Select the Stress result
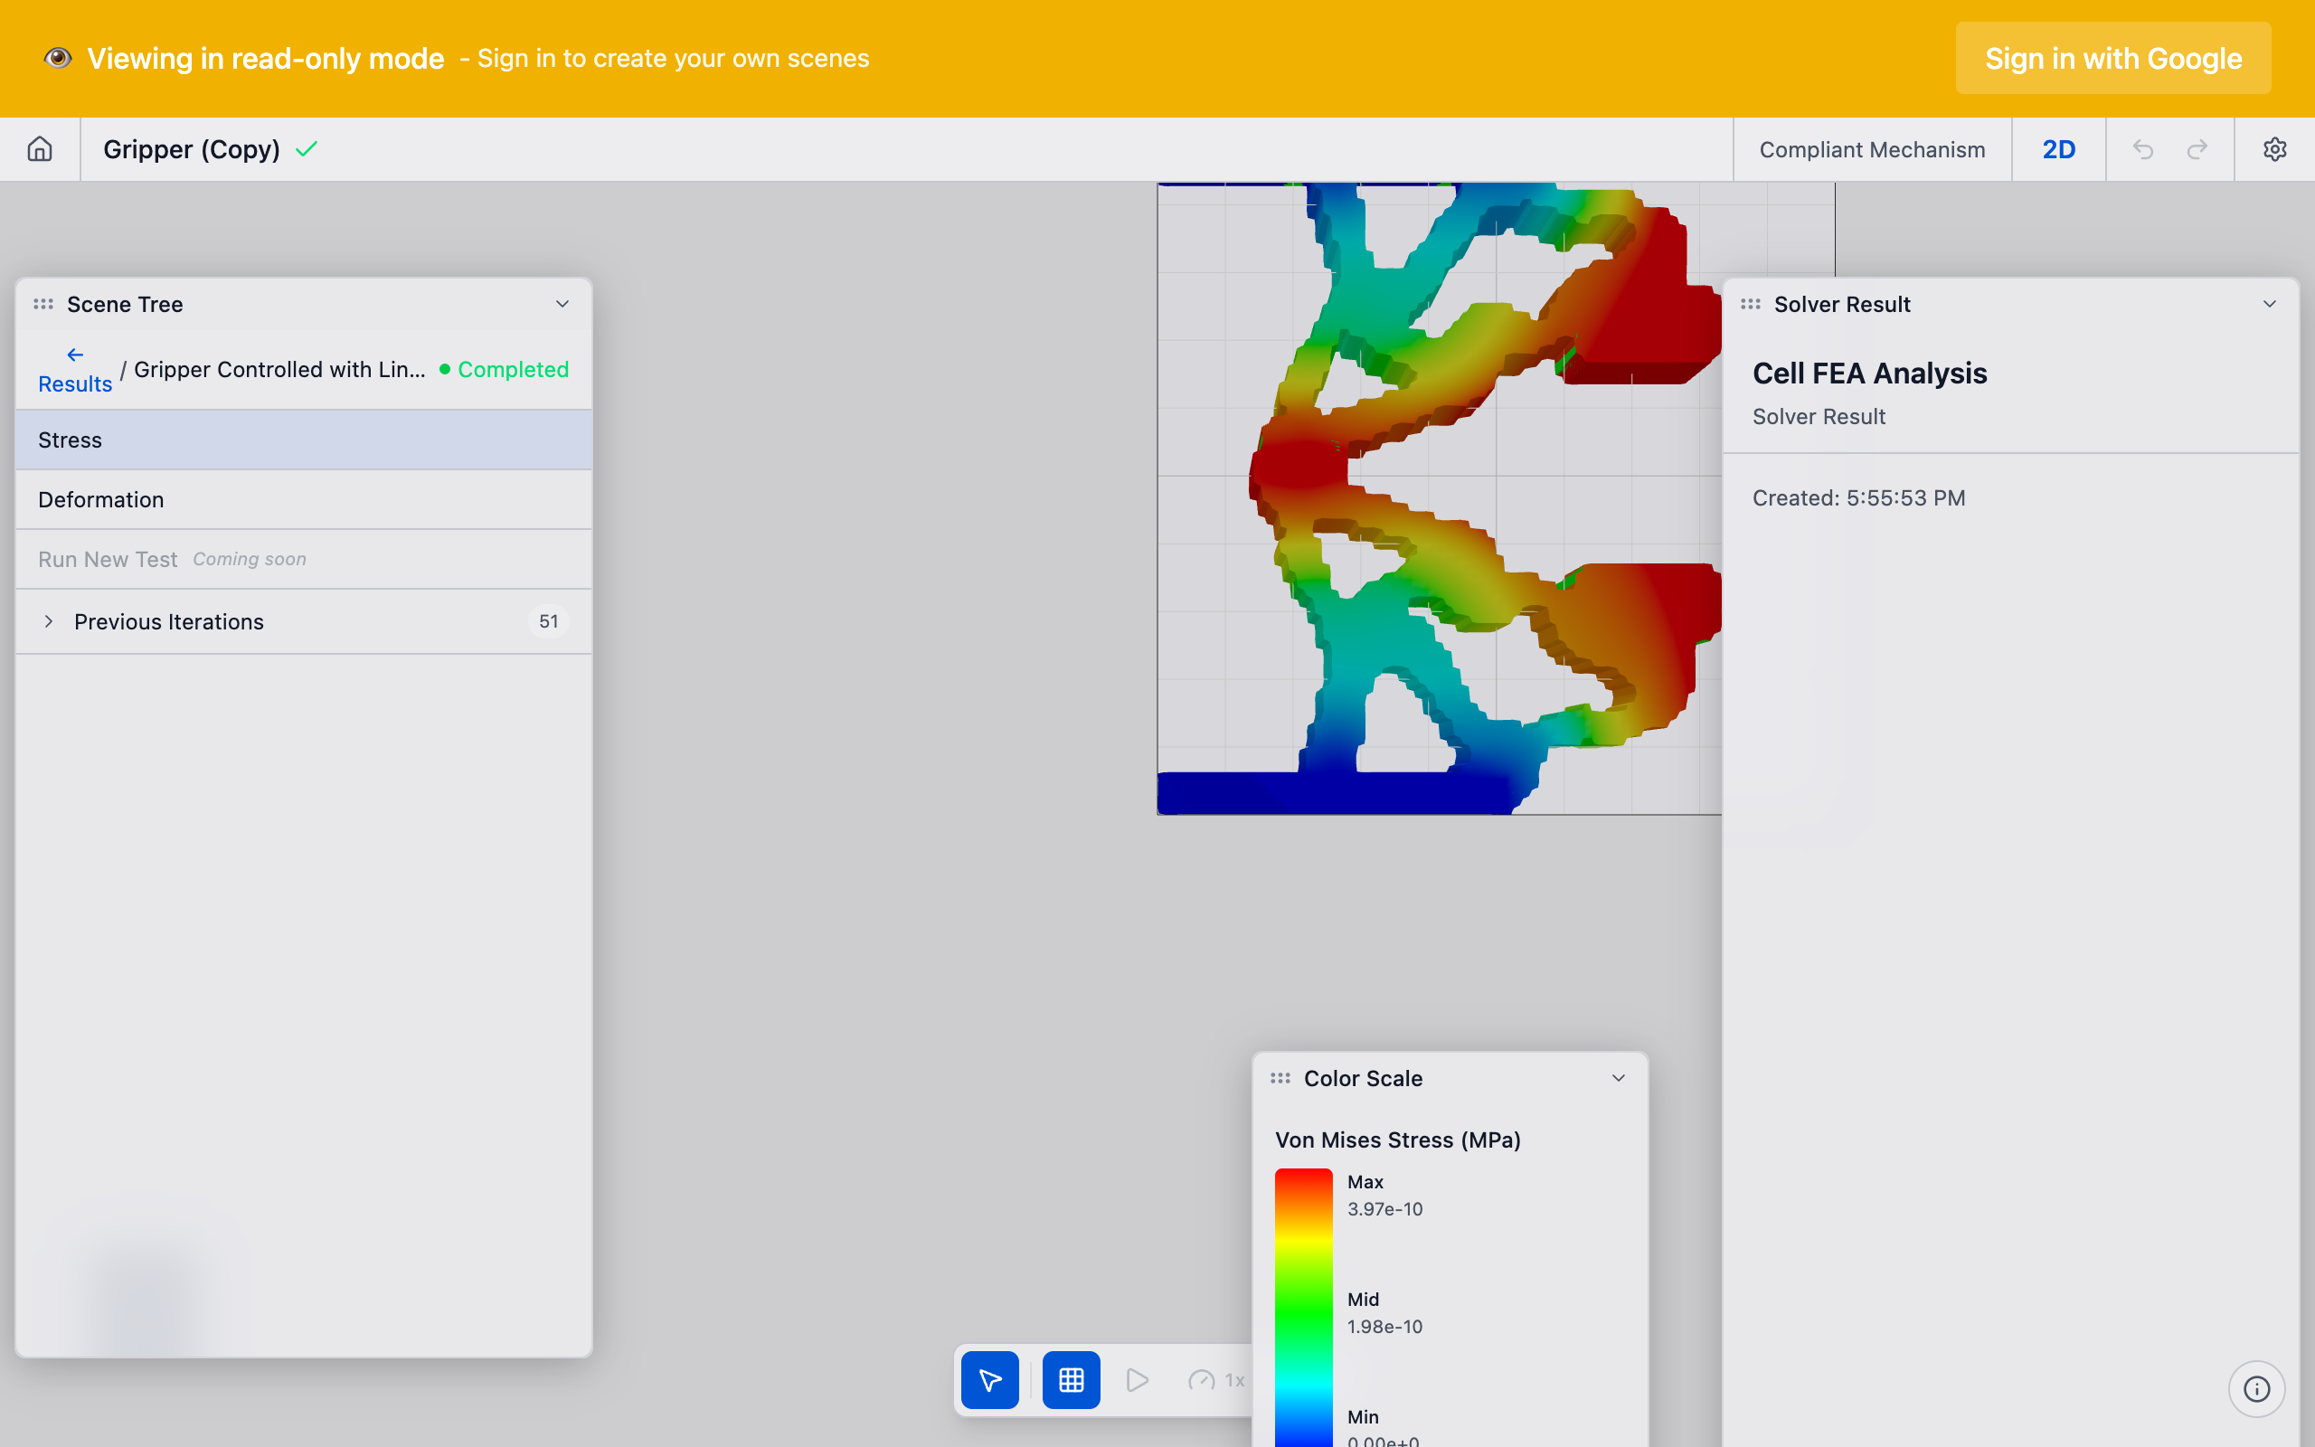 tap(303, 440)
